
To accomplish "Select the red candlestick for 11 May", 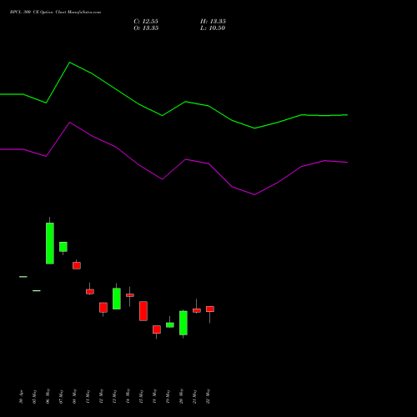I will point(90,292).
